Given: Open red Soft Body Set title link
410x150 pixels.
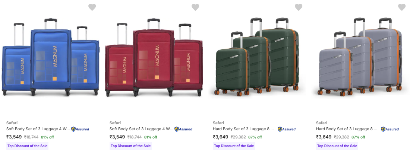Looking at the screenshot, I should coord(141,129).
